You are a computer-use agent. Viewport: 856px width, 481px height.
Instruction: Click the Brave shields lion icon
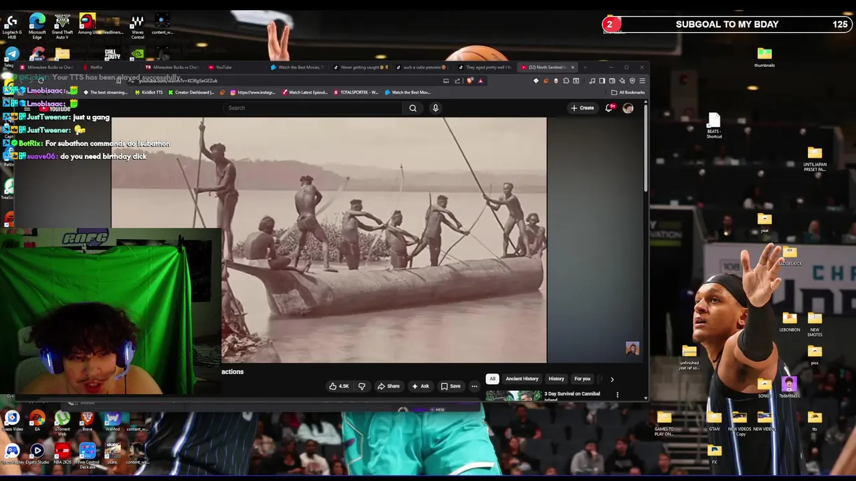click(x=470, y=81)
